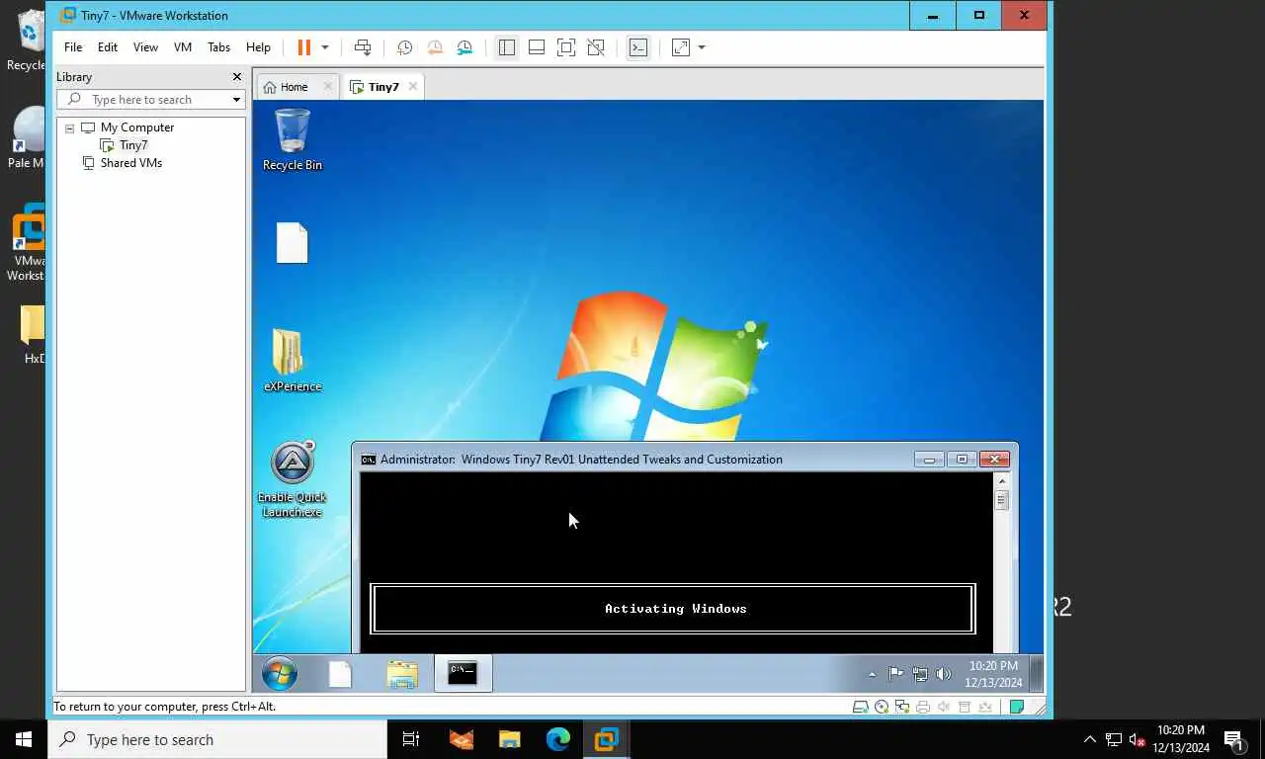Open the View menu
This screenshot has height=759, width=1265.
coord(145,47)
